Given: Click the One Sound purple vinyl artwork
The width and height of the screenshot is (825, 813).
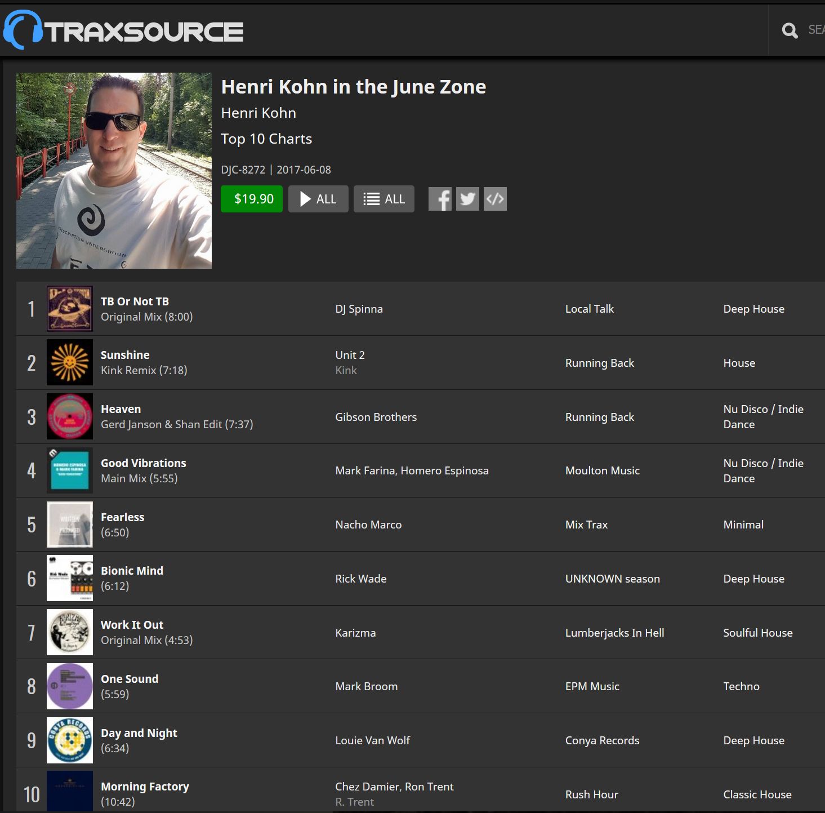Looking at the screenshot, I should [70, 686].
